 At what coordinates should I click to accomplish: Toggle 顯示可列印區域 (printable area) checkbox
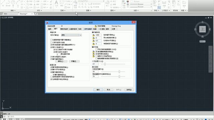(51, 70)
